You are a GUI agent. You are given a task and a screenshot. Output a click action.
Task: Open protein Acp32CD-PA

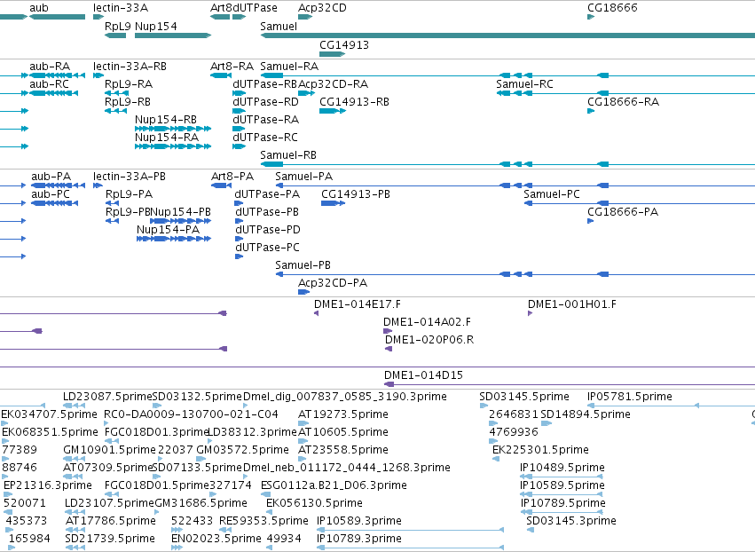pyautogui.click(x=333, y=283)
